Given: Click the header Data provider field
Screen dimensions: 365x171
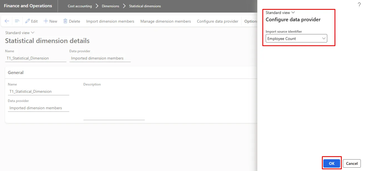Looking at the screenshot, I should (100, 58).
